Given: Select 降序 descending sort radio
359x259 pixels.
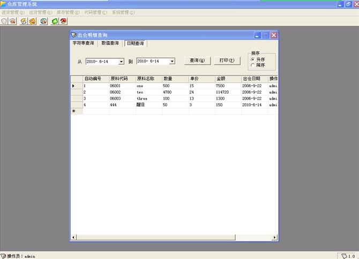Looking at the screenshot, I should (x=253, y=65).
